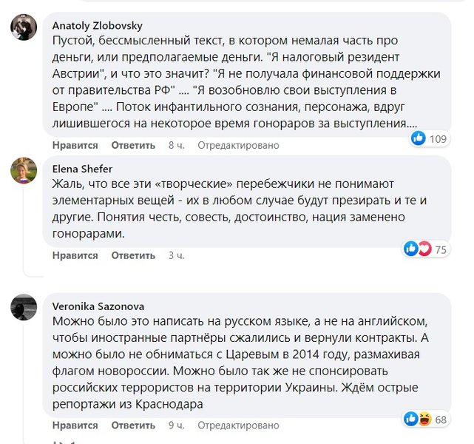Like Veronika Sazonova's comment with Нравится
Viewport: 474px width, 444px height.
pos(75,425)
